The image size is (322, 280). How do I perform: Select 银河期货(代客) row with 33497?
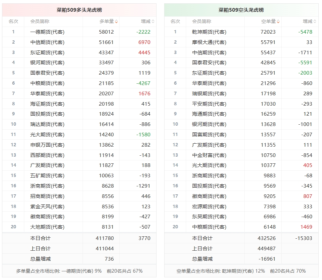(x=79, y=62)
